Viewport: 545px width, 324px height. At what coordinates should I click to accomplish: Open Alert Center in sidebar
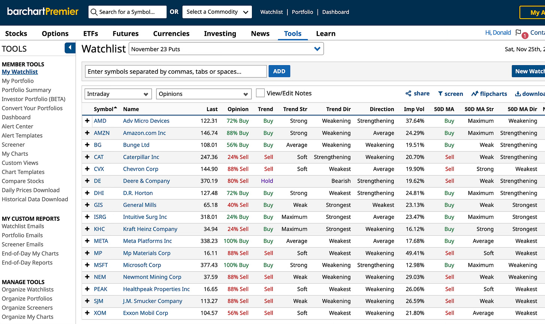click(18, 126)
